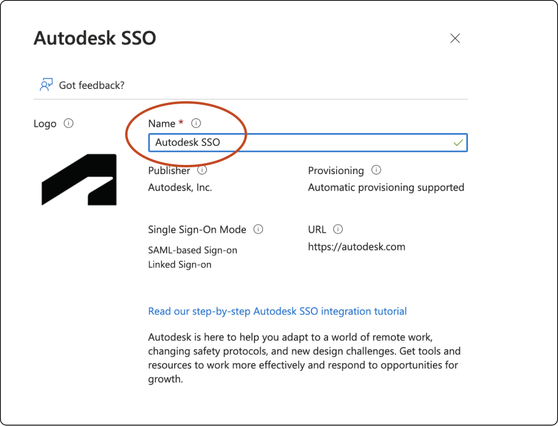The height and width of the screenshot is (426, 558).
Task: Click the required field asterisk next to Name
Action: (181, 122)
